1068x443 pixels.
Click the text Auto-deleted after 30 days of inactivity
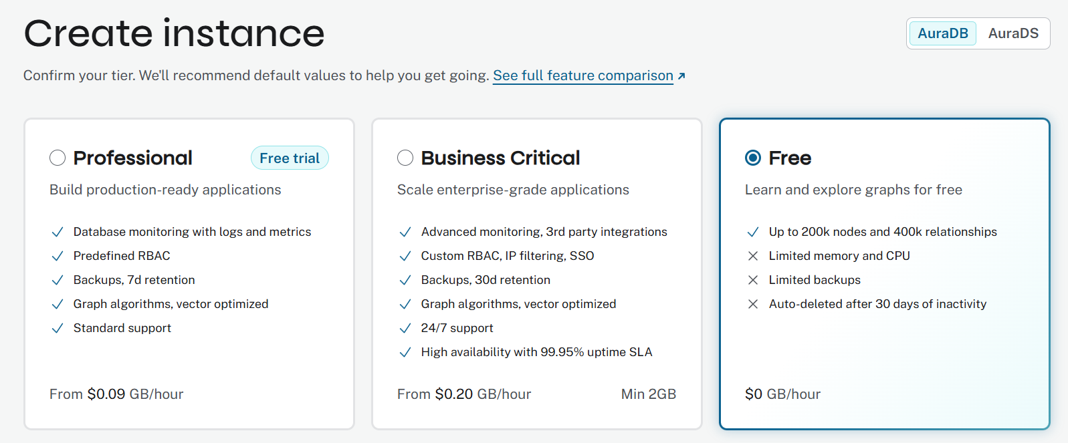pyautogui.click(x=877, y=304)
